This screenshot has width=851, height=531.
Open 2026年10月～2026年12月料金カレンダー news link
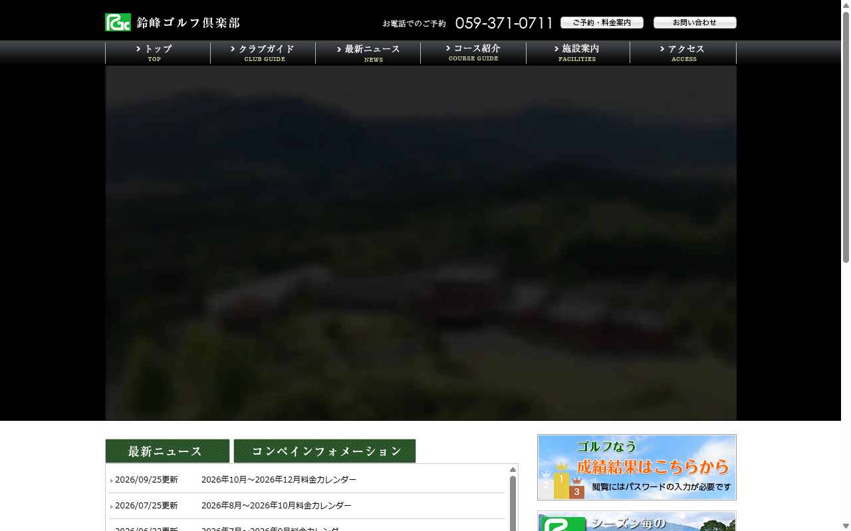(279, 480)
